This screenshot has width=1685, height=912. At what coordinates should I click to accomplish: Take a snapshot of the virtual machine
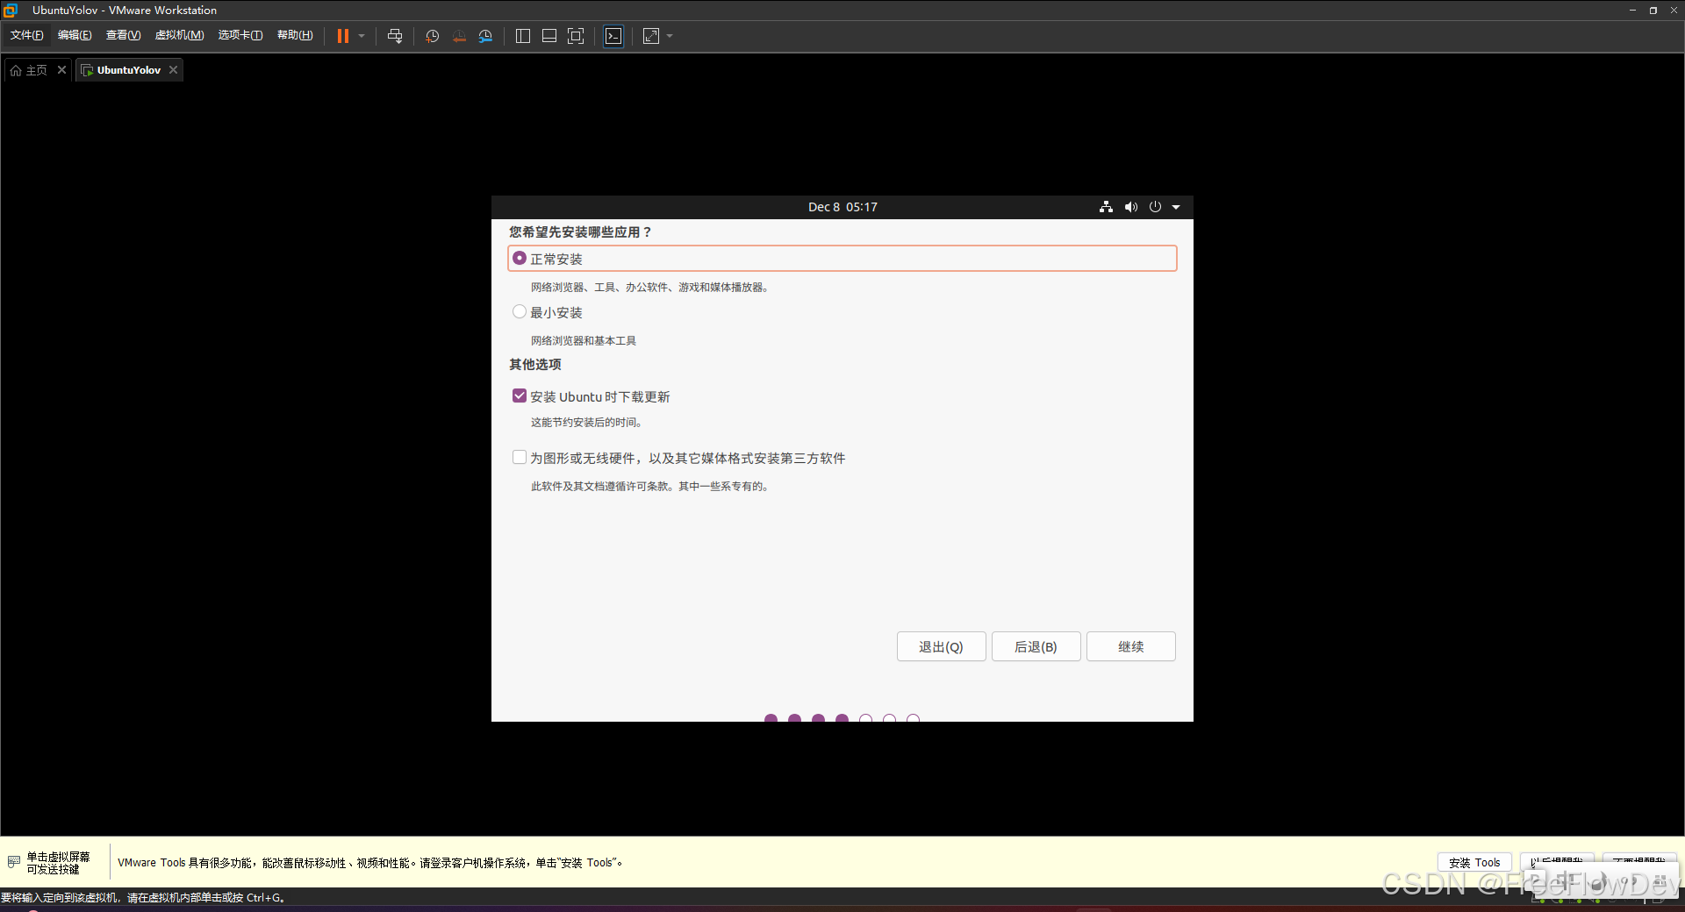(432, 36)
